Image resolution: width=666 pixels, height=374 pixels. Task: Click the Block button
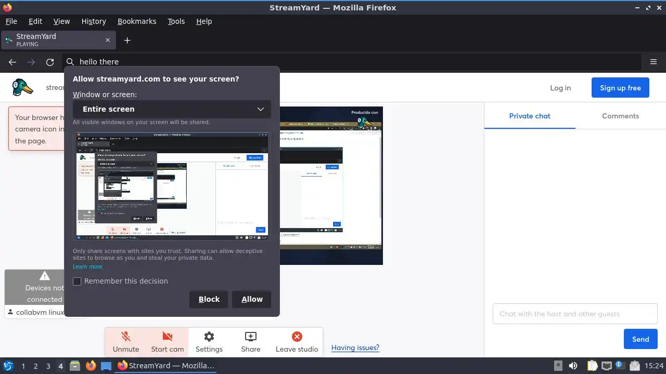pos(209,299)
